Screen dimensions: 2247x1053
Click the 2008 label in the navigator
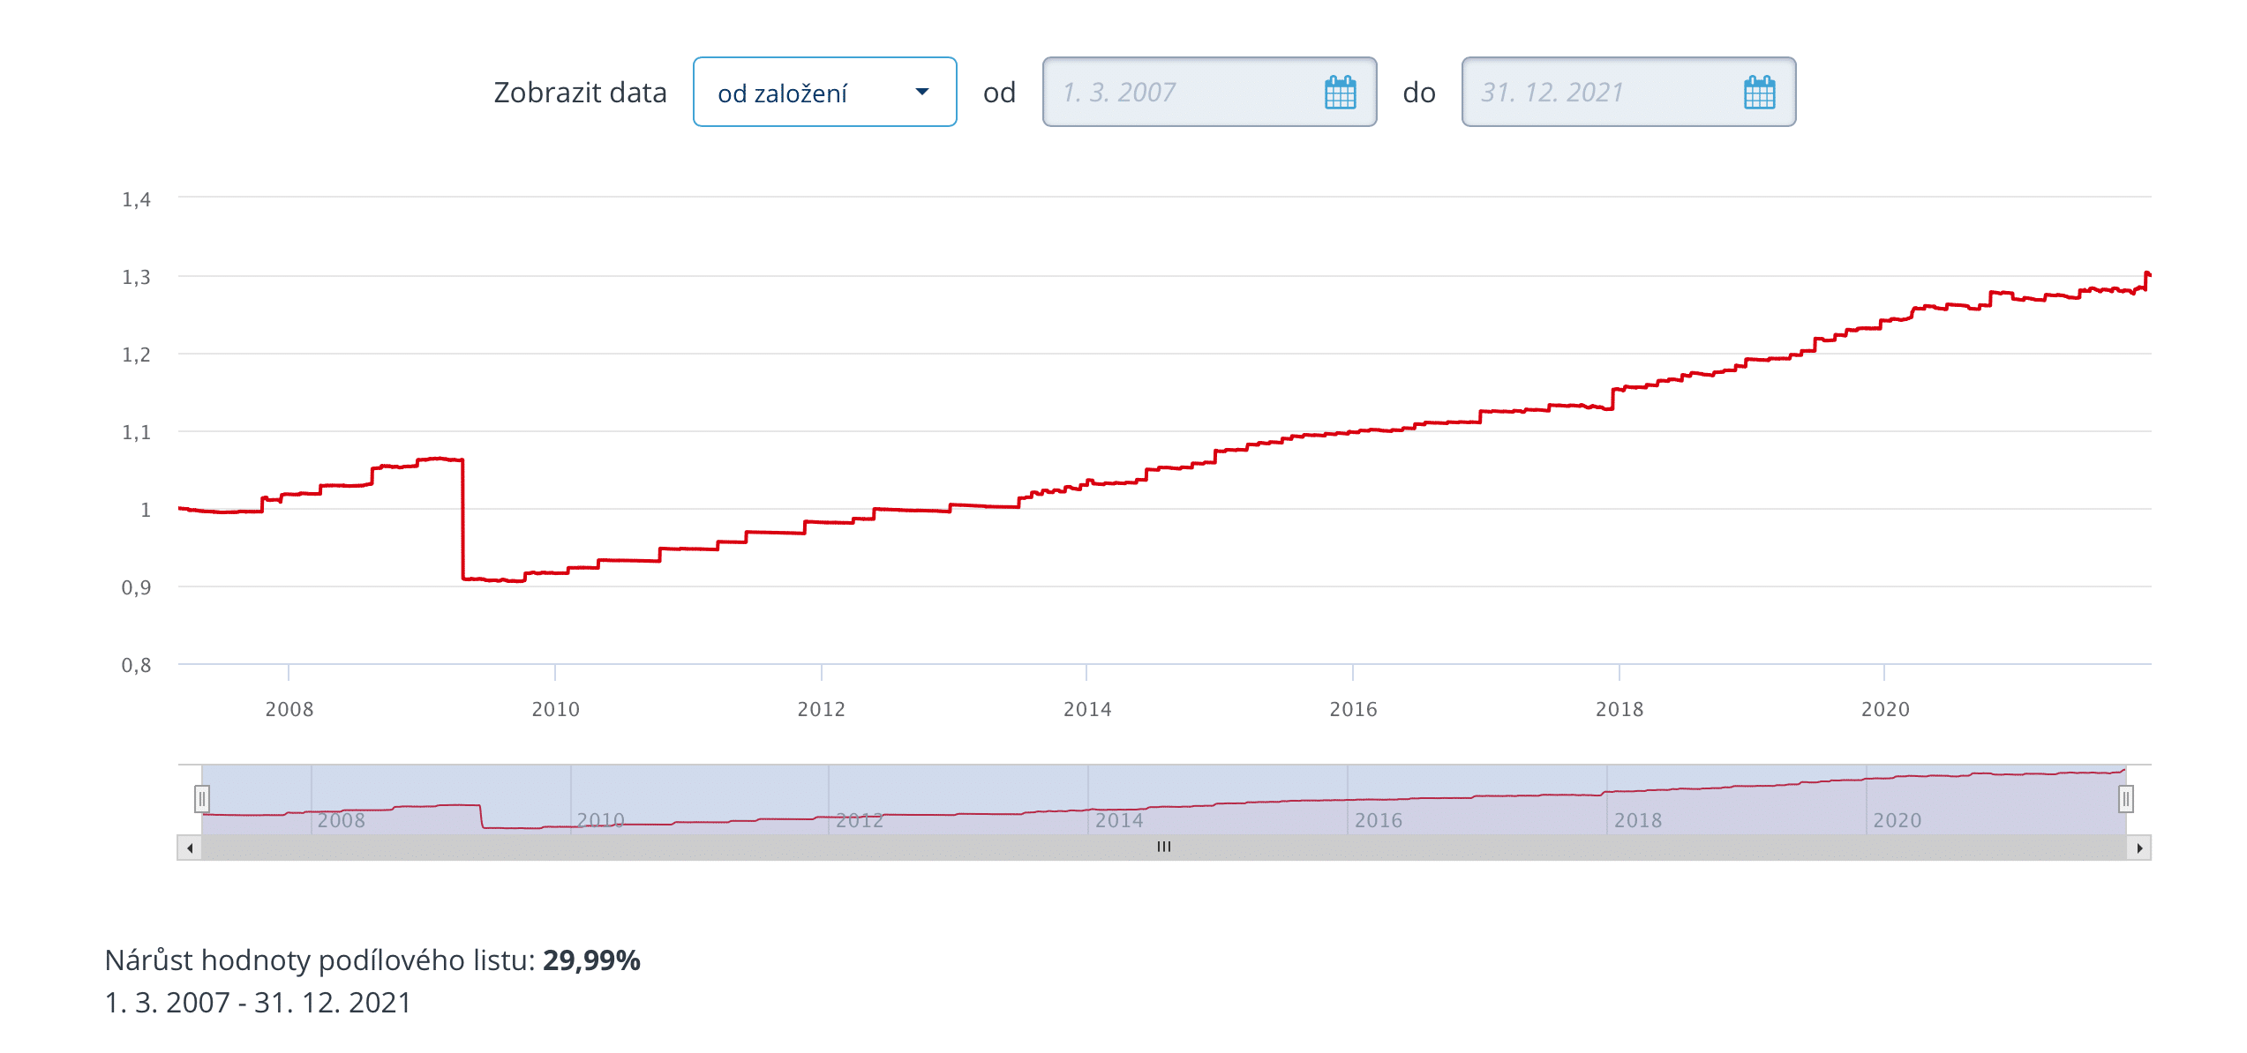click(342, 820)
